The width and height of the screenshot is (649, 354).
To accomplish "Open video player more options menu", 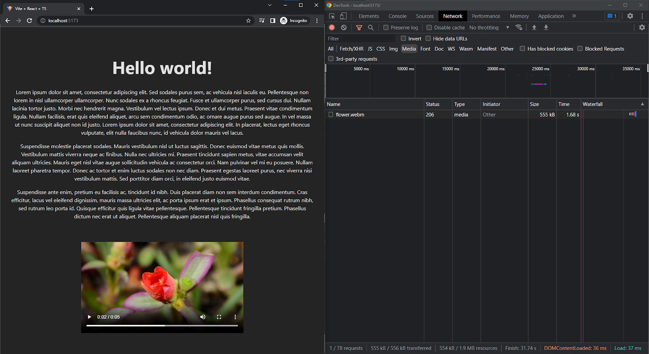I will [235, 317].
